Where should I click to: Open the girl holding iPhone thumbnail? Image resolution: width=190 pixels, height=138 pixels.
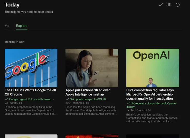click(92, 68)
